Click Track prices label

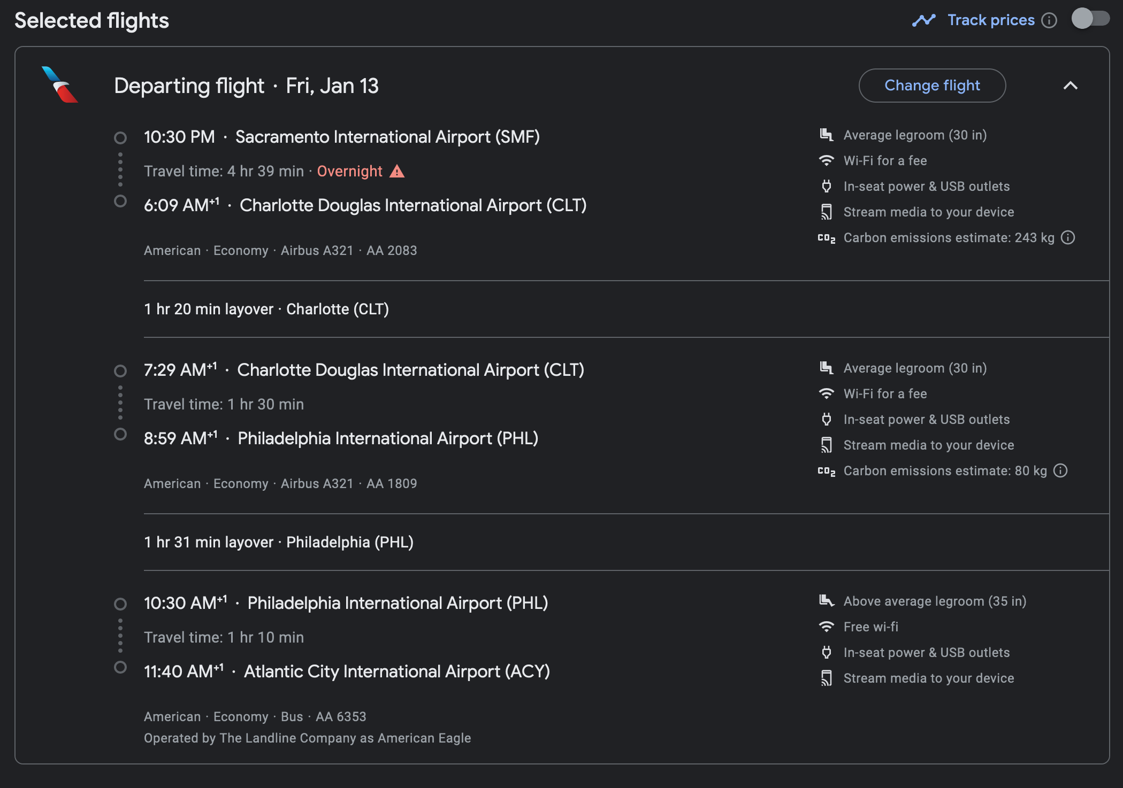(x=991, y=20)
